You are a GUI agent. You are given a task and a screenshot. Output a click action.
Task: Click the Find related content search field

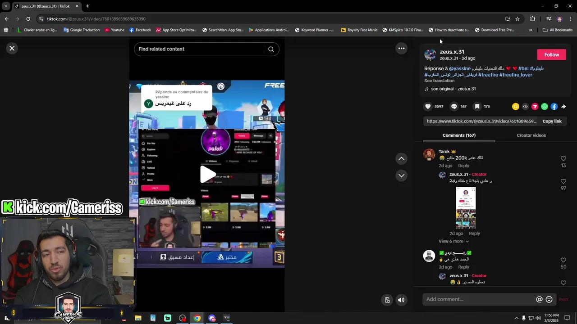click(x=200, y=49)
